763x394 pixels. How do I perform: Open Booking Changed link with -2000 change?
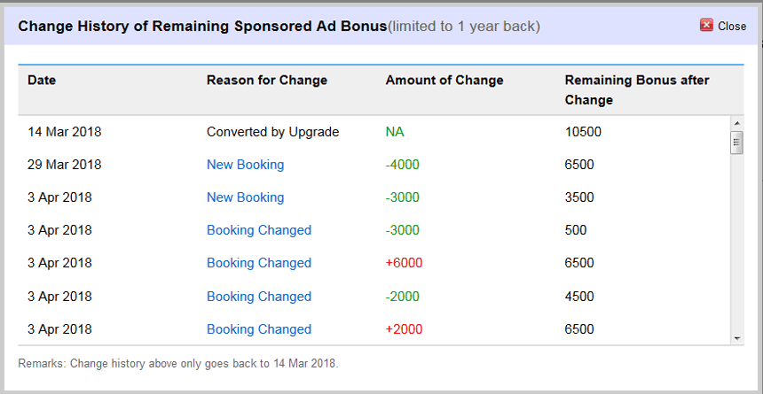[x=259, y=297]
